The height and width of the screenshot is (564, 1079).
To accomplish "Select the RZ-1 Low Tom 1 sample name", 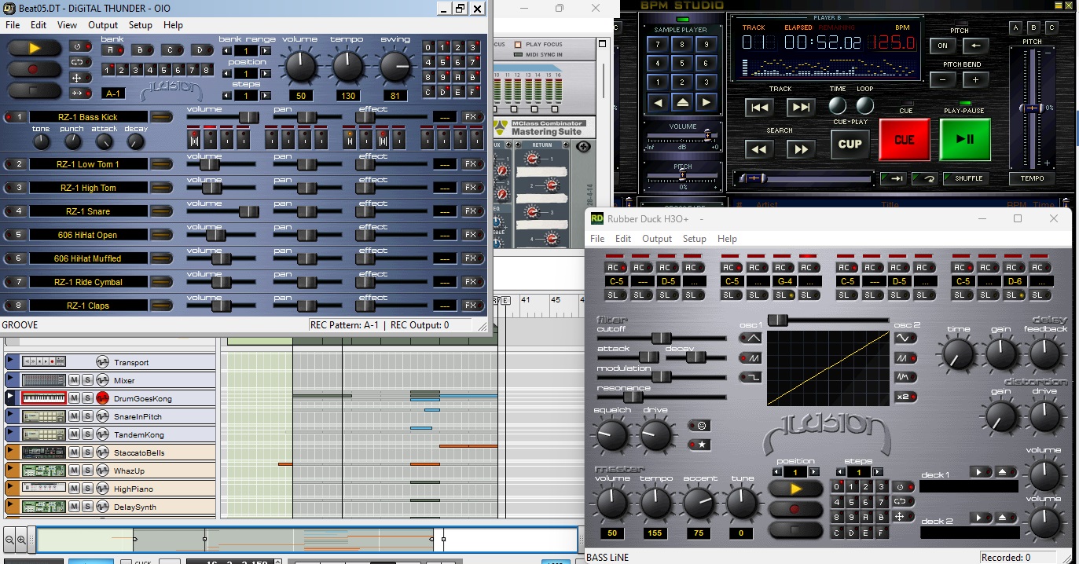I will point(88,164).
